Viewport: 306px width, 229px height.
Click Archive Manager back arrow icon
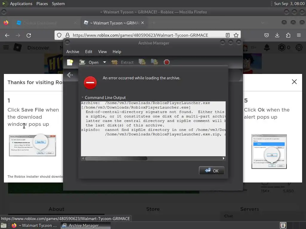coord(70,75)
